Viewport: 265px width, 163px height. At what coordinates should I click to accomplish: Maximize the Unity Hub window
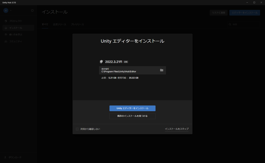click(x=254, y=3)
